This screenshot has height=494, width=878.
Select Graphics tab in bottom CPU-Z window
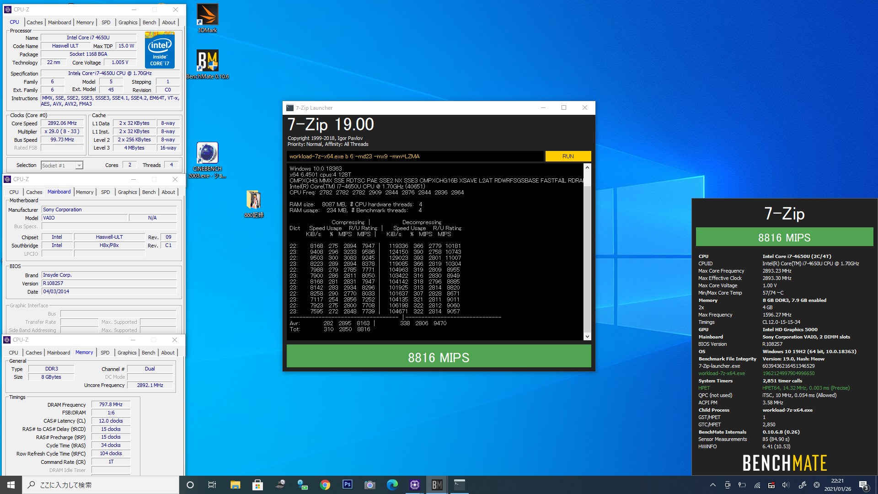(x=127, y=353)
